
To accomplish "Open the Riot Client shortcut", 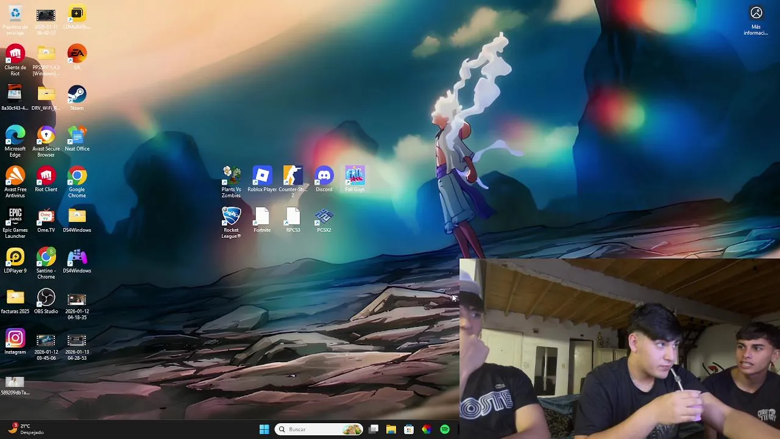I will (46, 179).
